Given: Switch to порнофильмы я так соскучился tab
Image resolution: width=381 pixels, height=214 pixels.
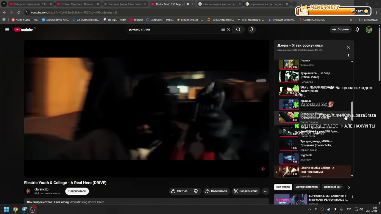Looking at the screenshot, I should [267, 4].
